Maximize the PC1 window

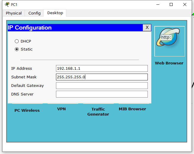(171, 4)
